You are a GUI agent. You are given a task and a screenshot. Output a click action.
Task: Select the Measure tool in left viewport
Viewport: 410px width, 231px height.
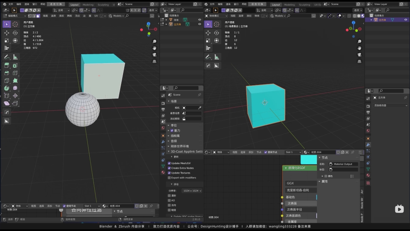pyautogui.click(x=15, y=57)
